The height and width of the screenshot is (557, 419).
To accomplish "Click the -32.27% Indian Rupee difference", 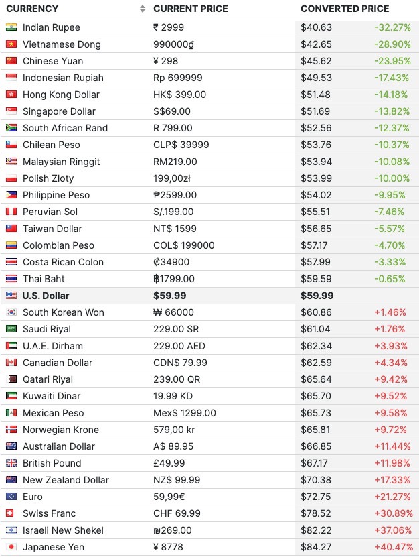I will [392, 27].
